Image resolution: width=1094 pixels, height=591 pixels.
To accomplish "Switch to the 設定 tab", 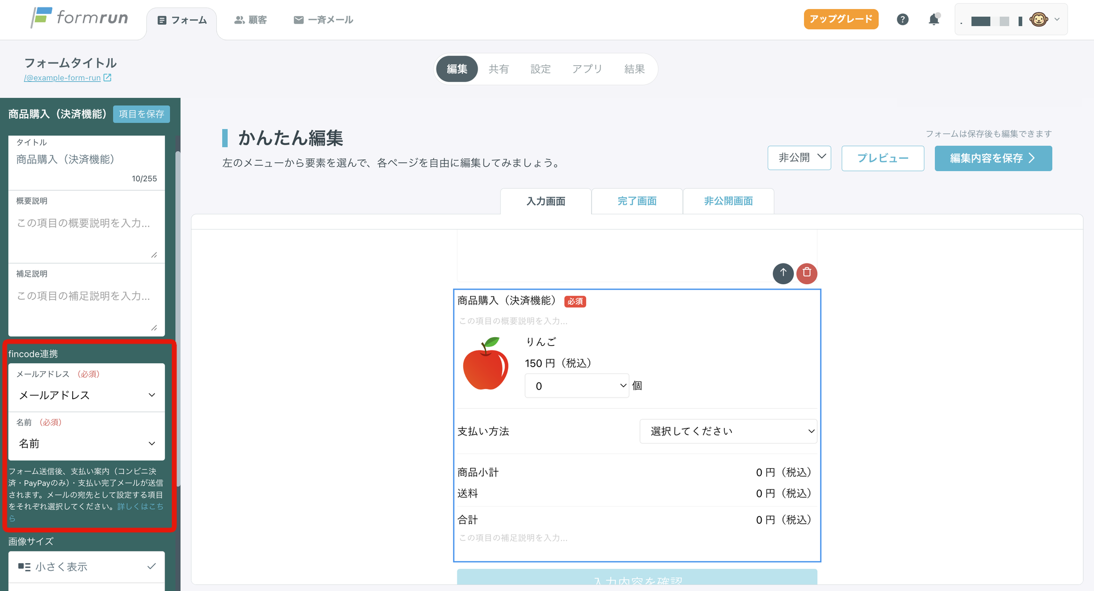I will click(x=540, y=69).
